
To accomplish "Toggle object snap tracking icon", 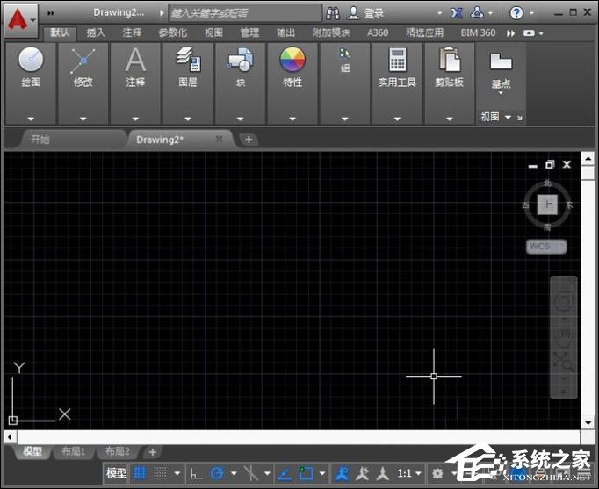I will point(285,474).
